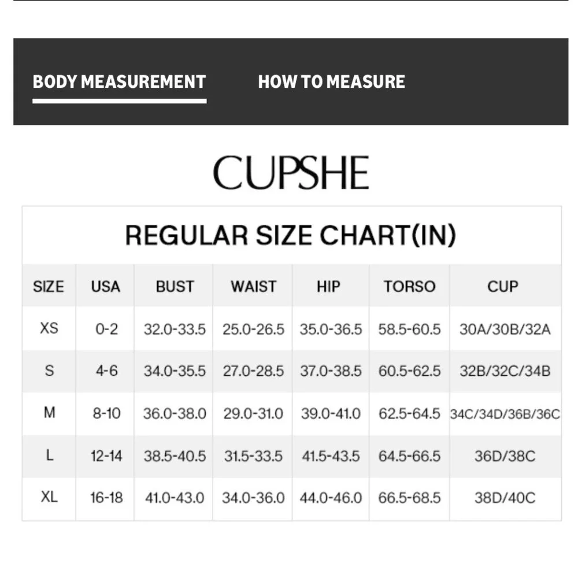The width and height of the screenshot is (578, 578).
Task: Select the XS size row label
Action: 49,328
